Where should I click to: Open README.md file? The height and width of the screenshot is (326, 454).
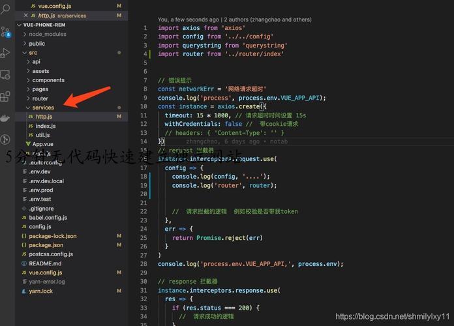click(45, 263)
